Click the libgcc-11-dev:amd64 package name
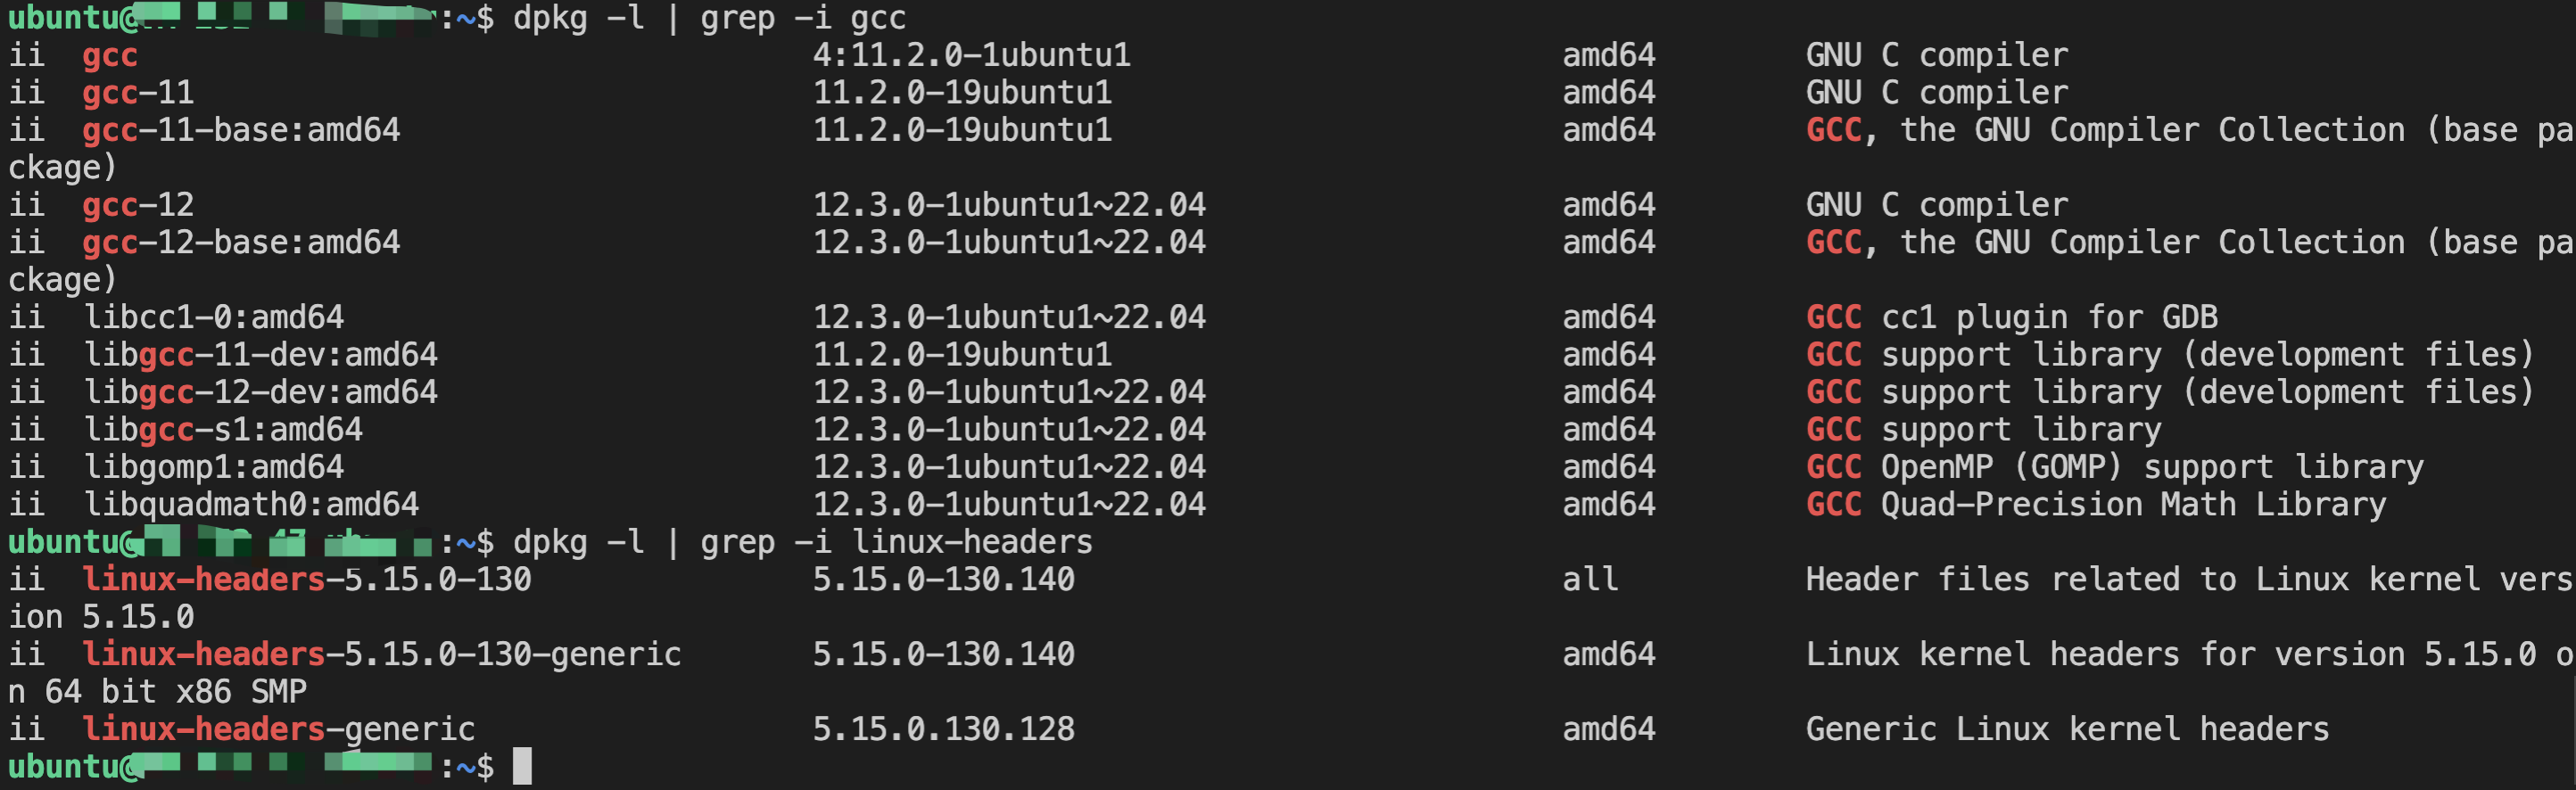 (260, 355)
